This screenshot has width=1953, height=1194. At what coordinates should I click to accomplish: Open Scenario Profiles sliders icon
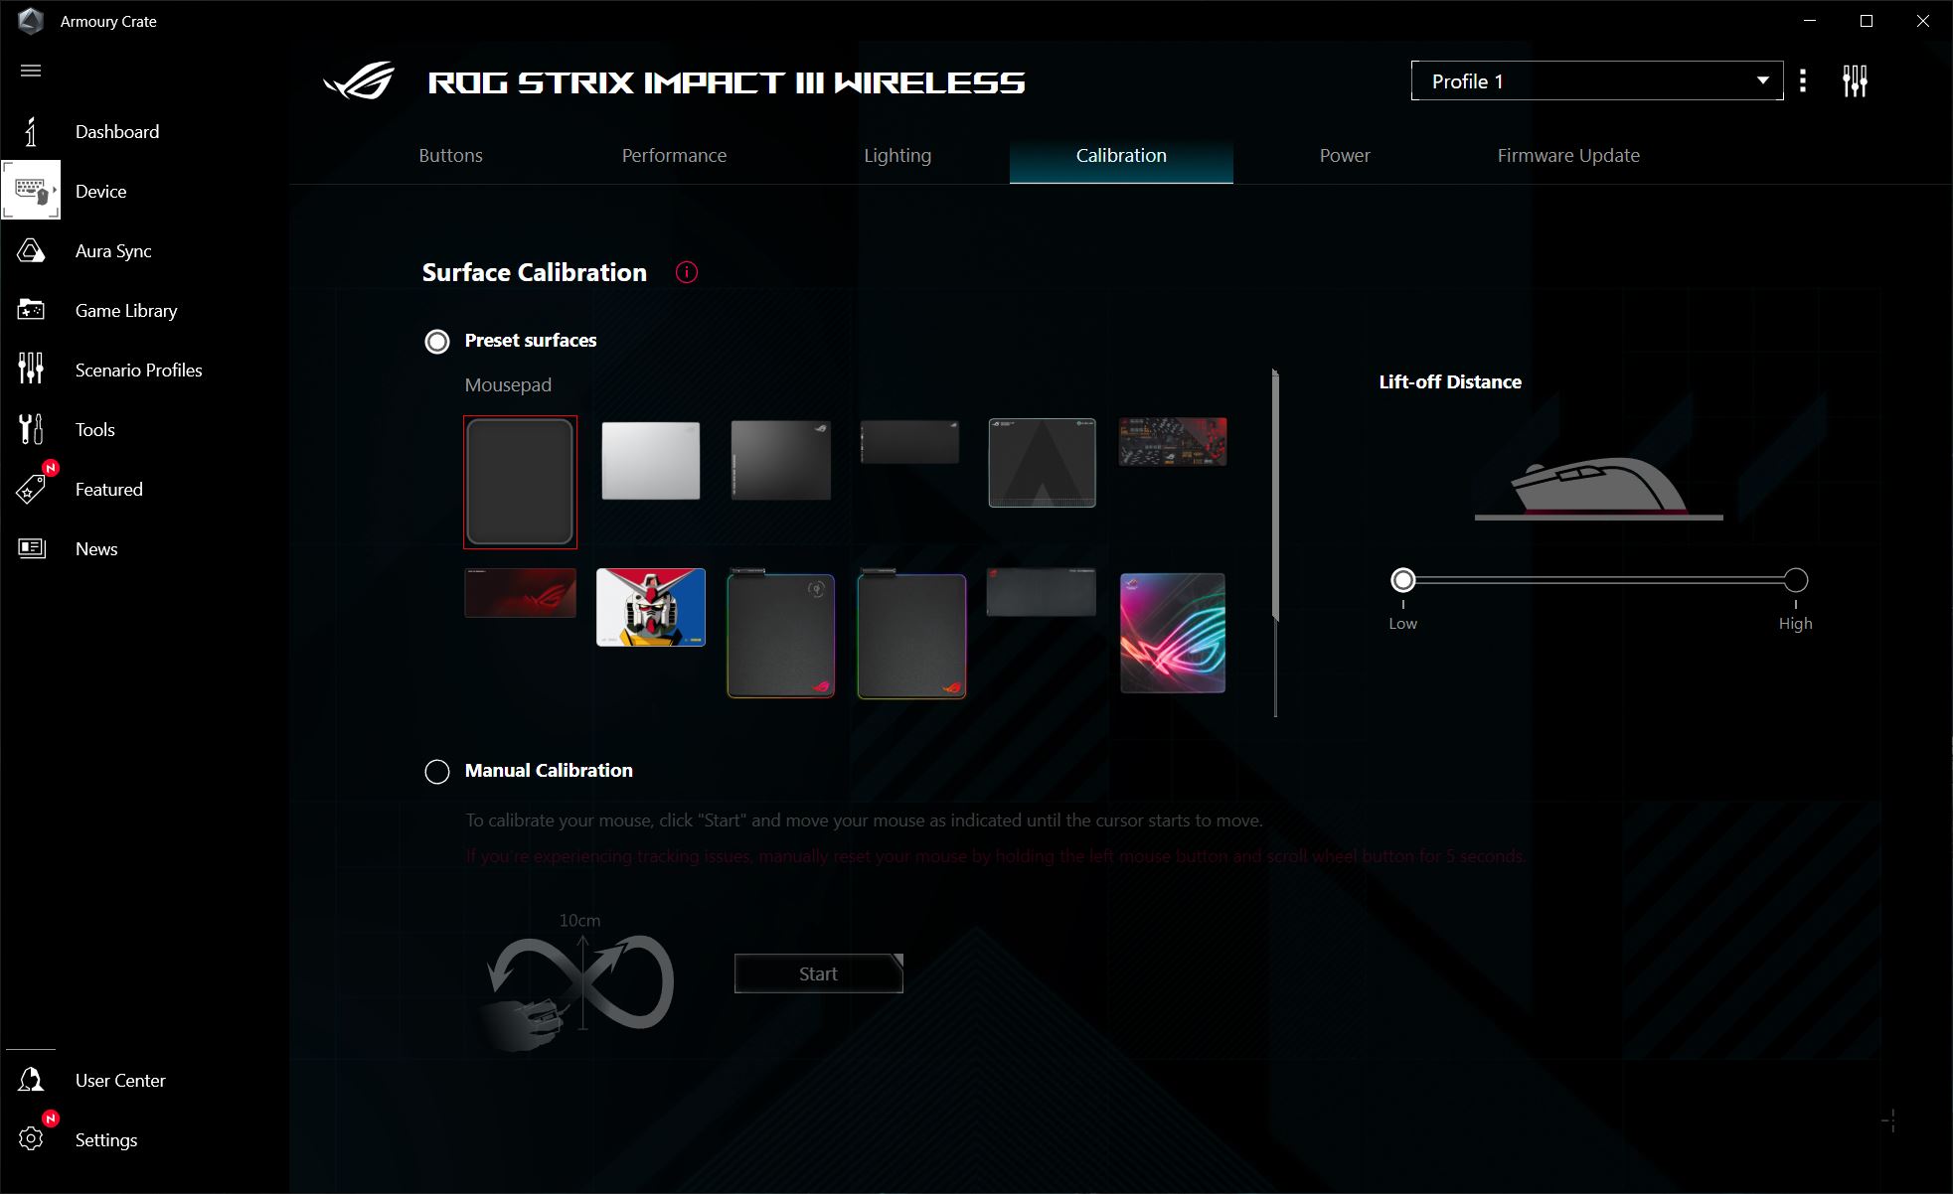31,369
